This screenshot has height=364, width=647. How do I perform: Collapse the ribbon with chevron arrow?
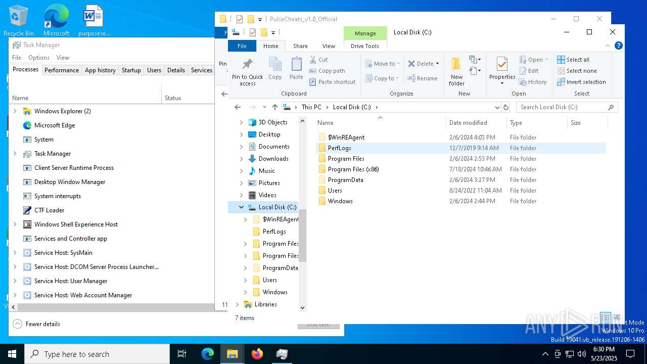click(x=608, y=45)
